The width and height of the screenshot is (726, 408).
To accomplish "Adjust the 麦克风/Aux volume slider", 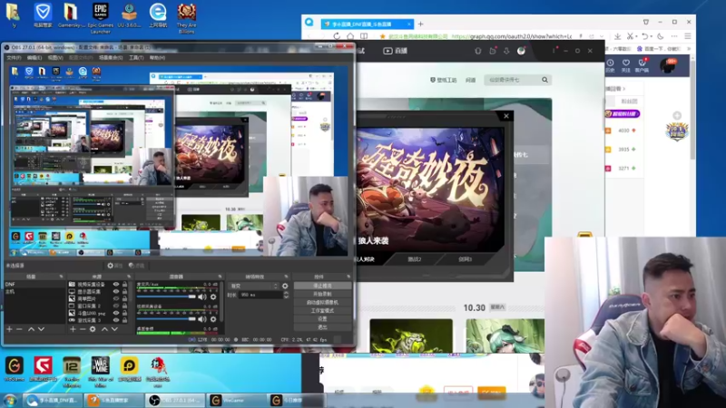I will pos(167,296).
